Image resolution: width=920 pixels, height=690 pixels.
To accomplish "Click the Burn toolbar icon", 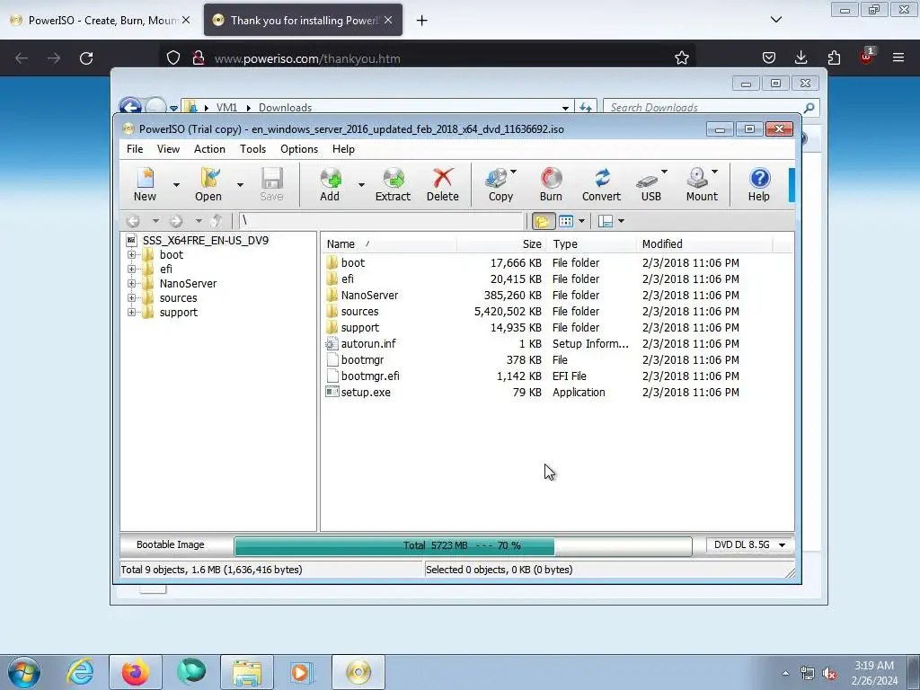I will [551, 179].
